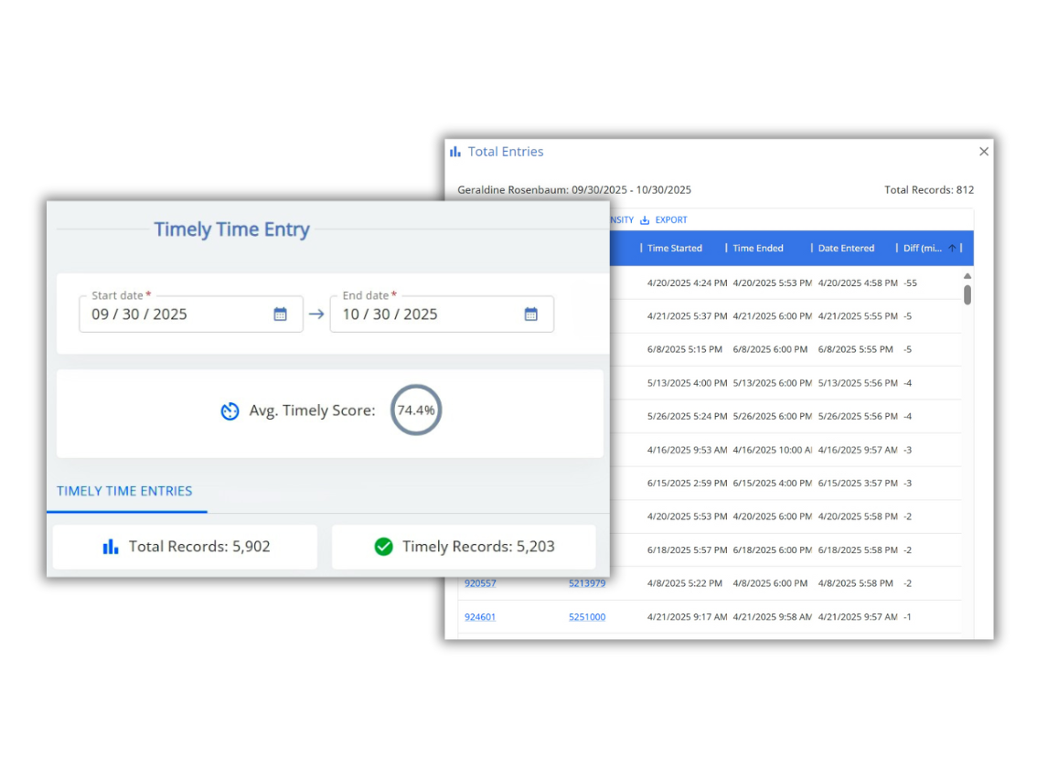
Task: Switch to the Timely Time Entries tab
Action: coord(124,491)
